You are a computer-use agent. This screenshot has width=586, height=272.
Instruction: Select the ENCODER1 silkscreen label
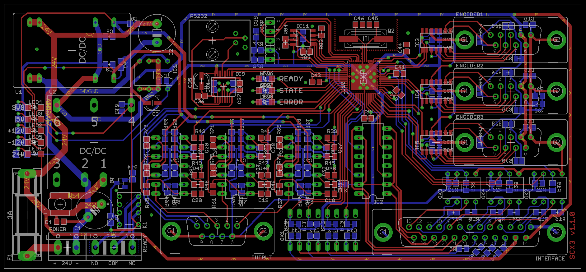point(470,15)
